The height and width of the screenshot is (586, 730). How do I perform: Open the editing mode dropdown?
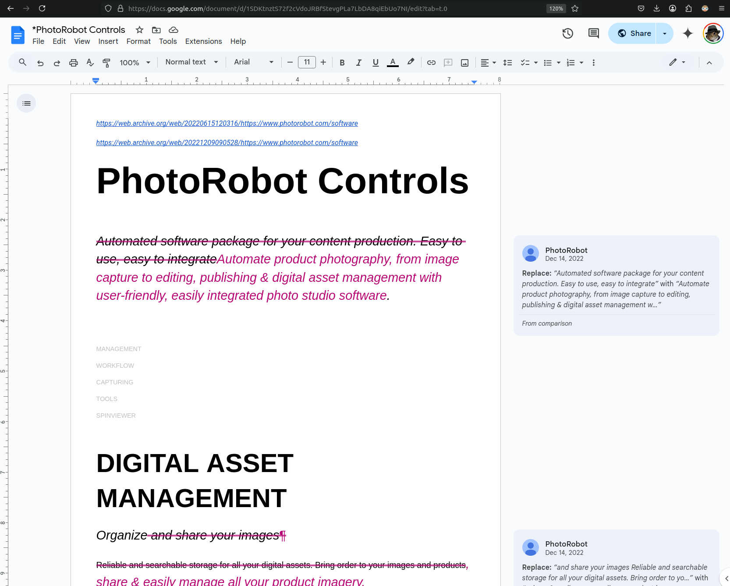[x=677, y=62]
